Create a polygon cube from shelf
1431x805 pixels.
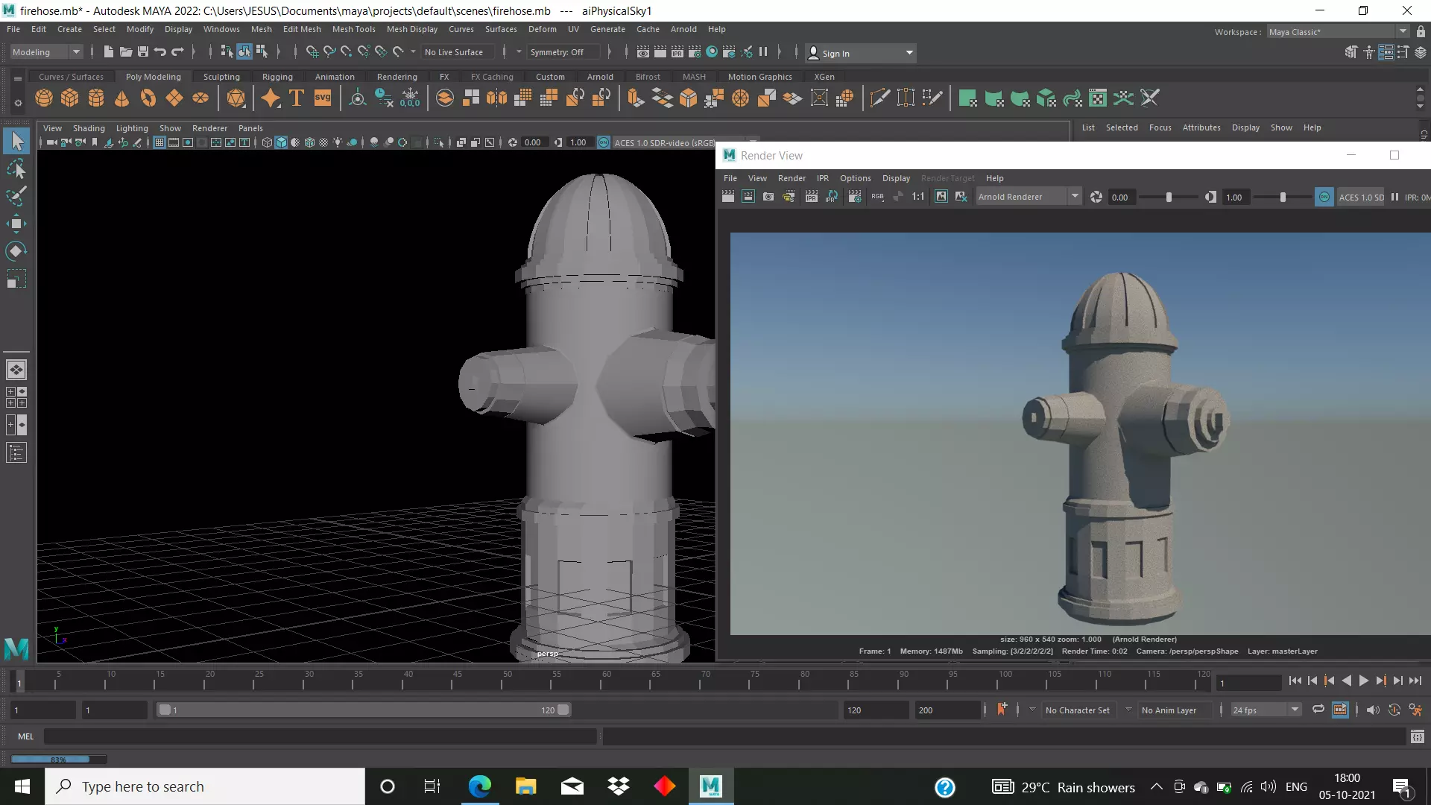click(x=70, y=98)
